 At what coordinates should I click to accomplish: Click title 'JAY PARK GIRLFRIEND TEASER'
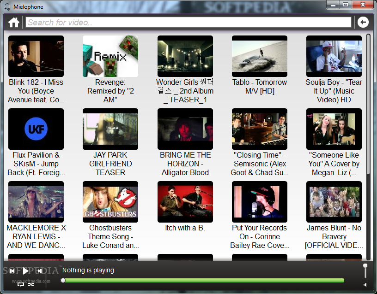pyautogui.click(x=110, y=164)
